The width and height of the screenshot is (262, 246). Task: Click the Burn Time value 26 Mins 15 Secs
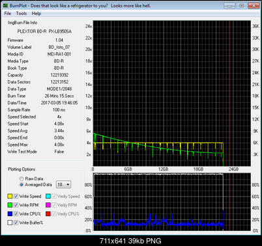(x=59, y=96)
